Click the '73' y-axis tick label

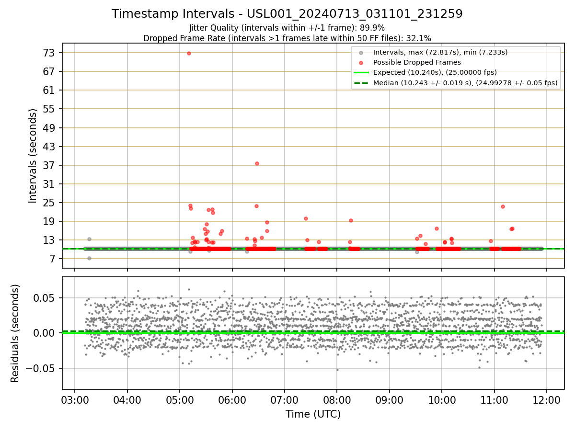coord(50,53)
